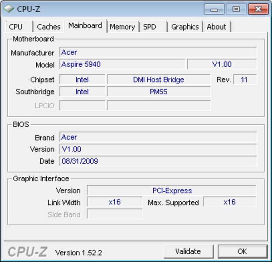This screenshot has width=272, height=262.
Task: Click the Southbridge Intel vendor field
Action: click(82, 91)
